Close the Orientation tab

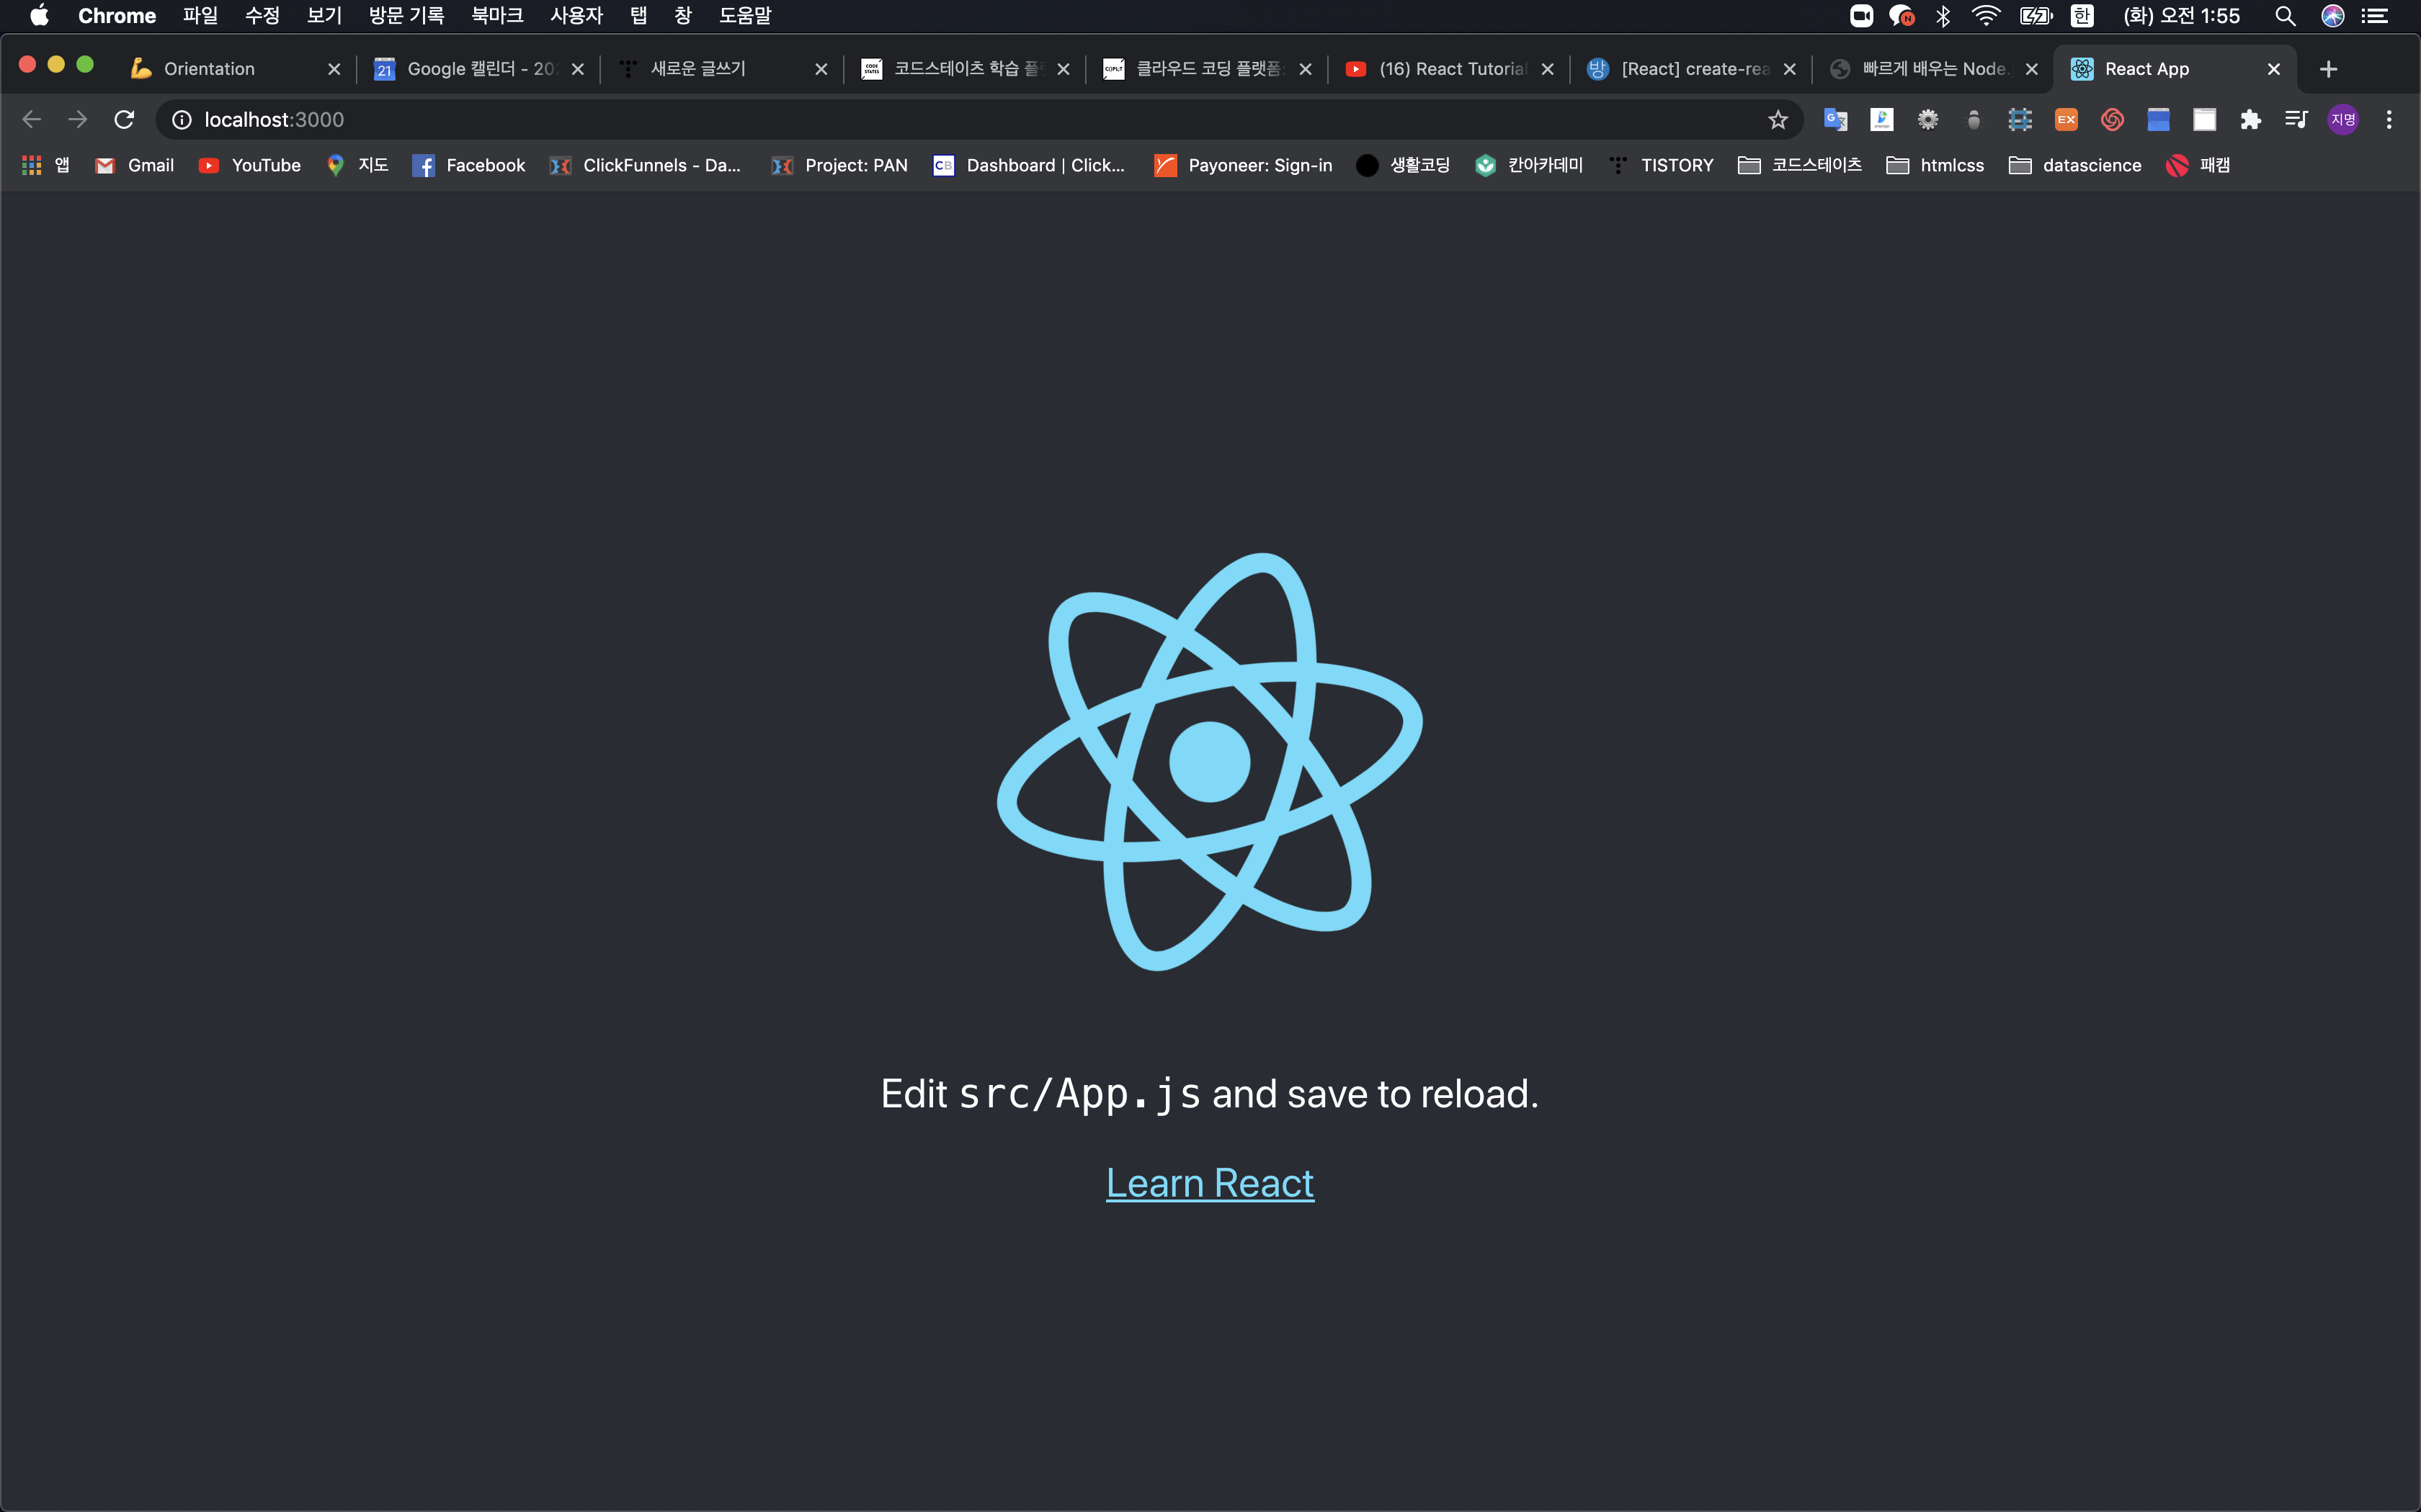pos(334,69)
